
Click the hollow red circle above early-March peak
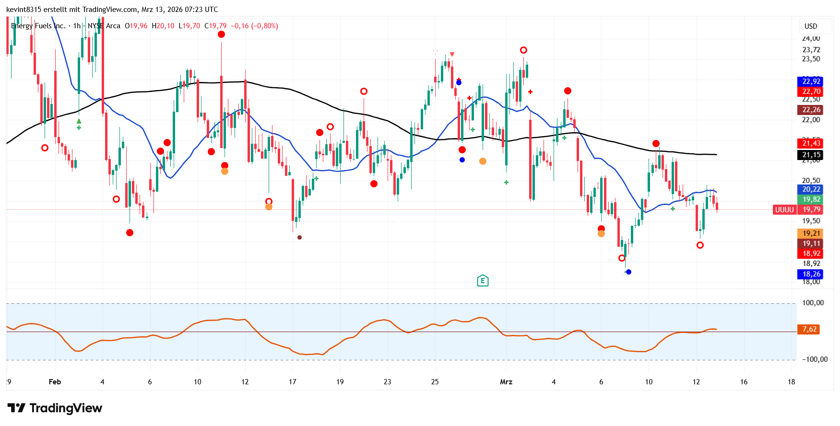[523, 50]
